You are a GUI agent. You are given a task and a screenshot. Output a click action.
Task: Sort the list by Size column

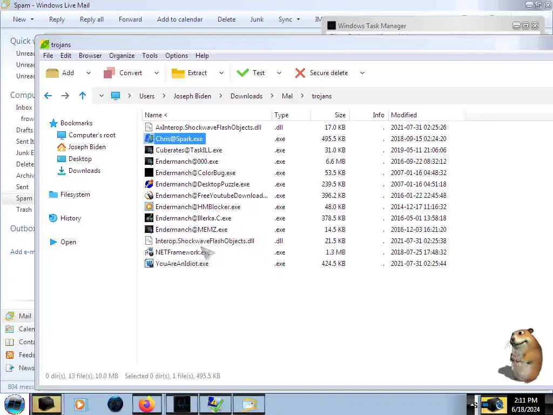[330, 115]
